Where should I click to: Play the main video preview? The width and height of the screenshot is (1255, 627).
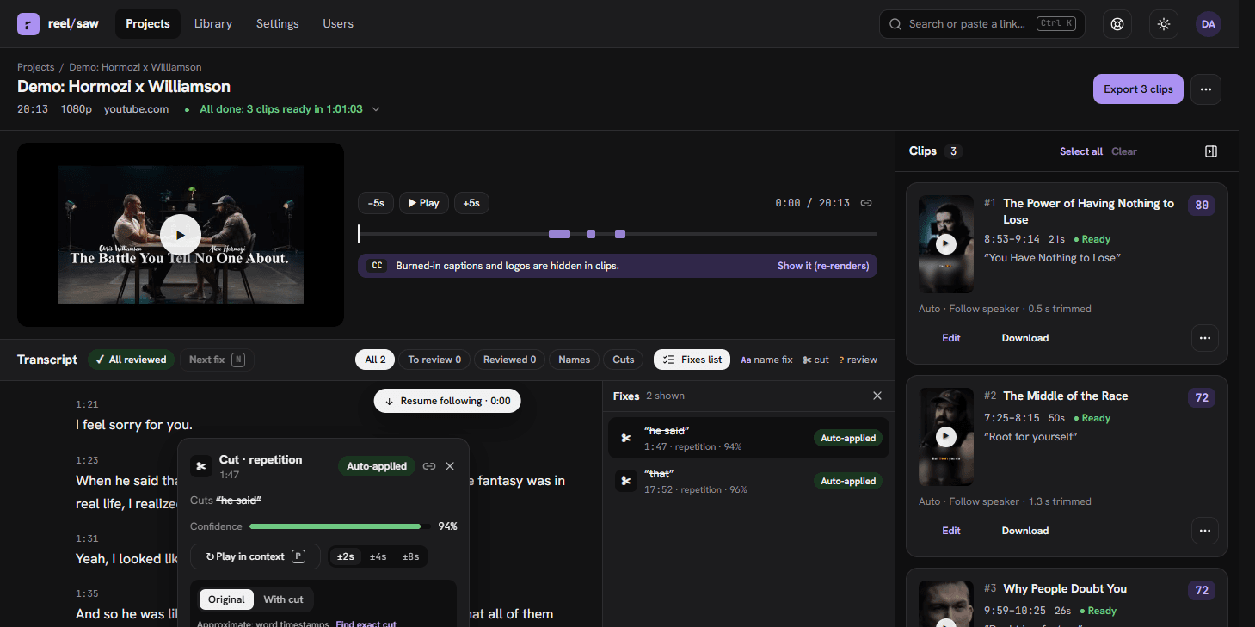[x=181, y=235]
